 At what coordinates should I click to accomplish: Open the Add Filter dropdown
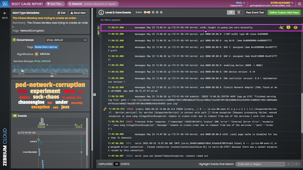point(55,4)
